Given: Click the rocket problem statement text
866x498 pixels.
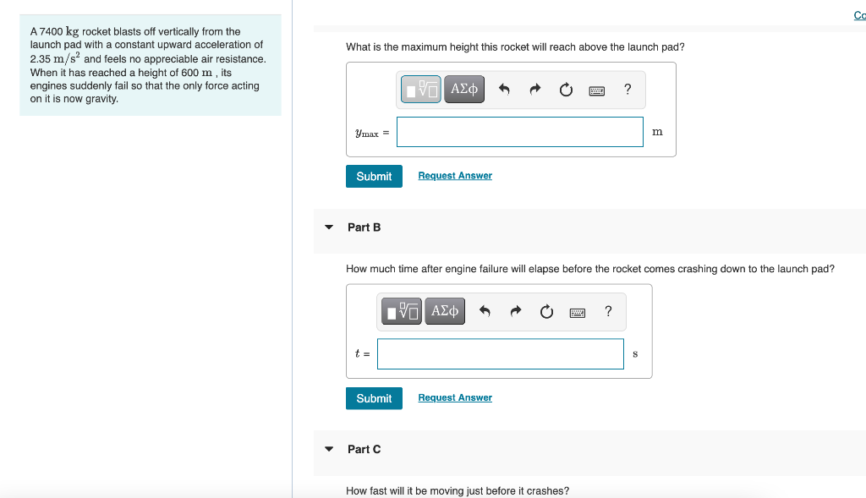Looking at the screenshot, I should (x=148, y=65).
